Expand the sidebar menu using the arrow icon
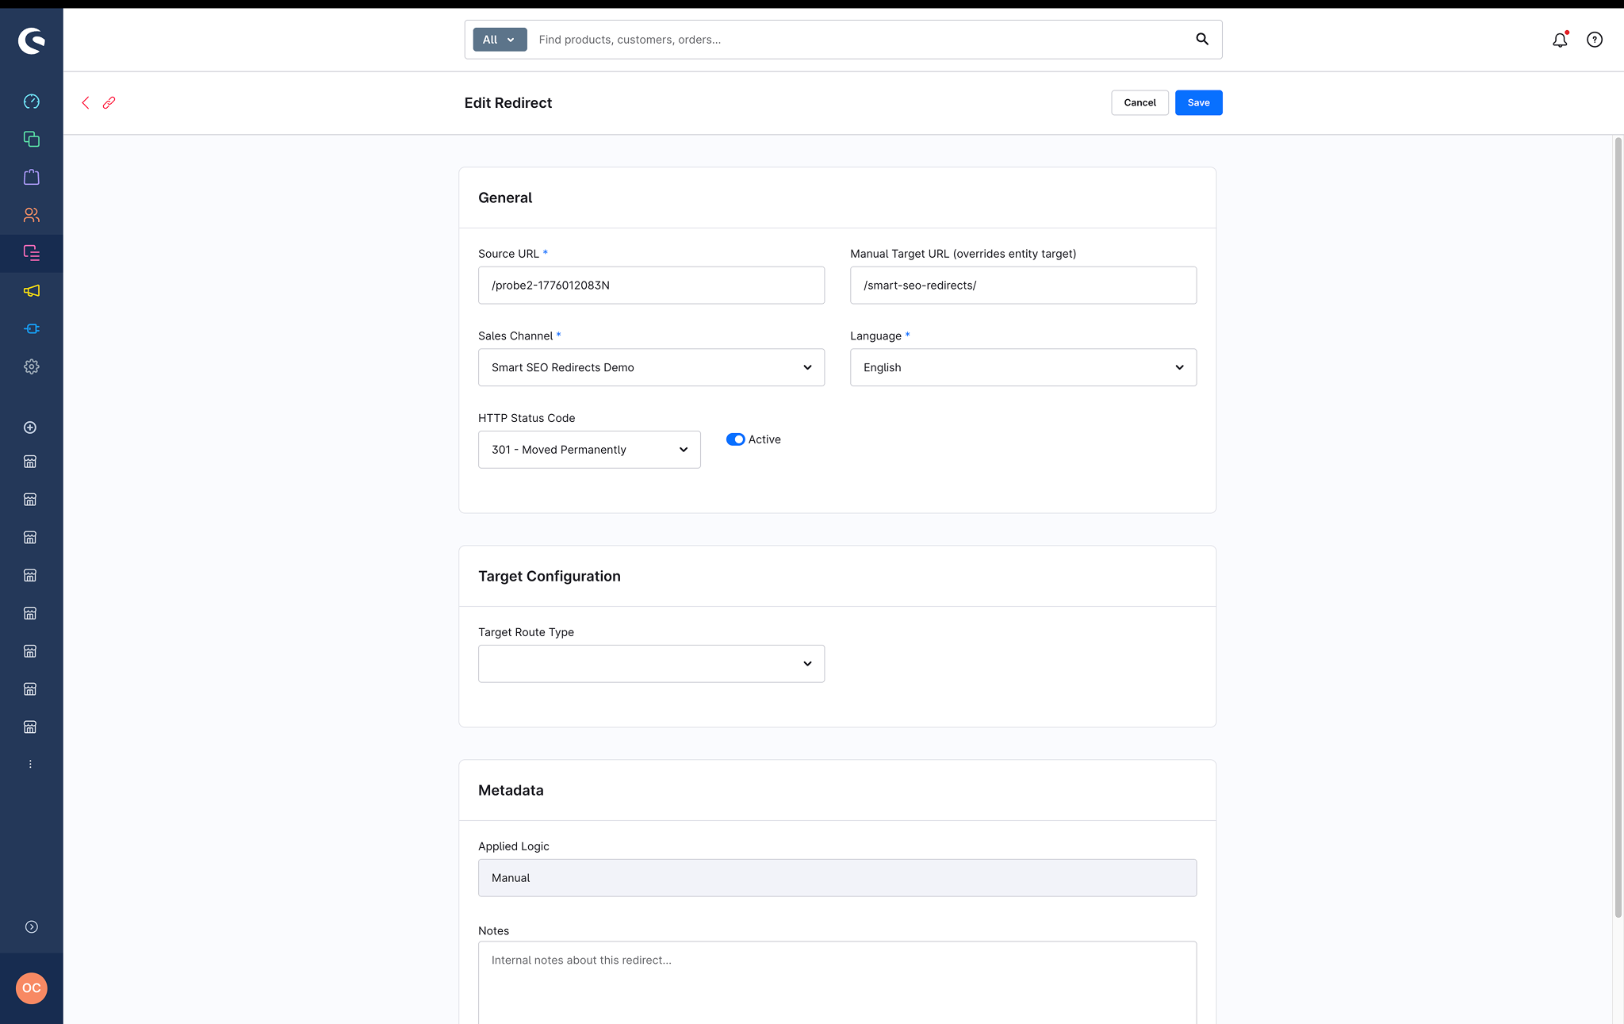The image size is (1624, 1024). tap(32, 927)
